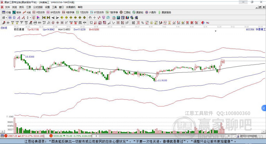Click the spiral tool icon
Viewport: 266px width, 144px height.
26,23
